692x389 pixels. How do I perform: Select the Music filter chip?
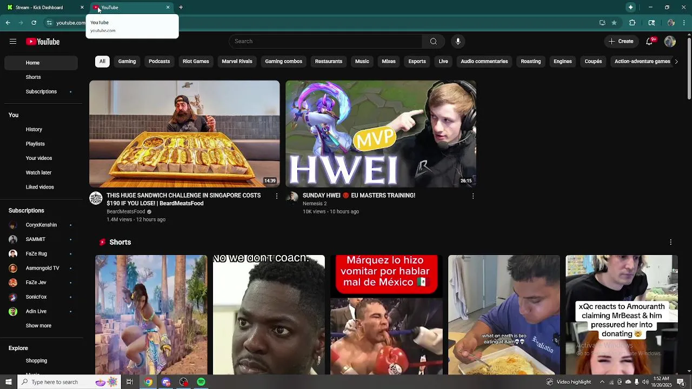pyautogui.click(x=362, y=62)
